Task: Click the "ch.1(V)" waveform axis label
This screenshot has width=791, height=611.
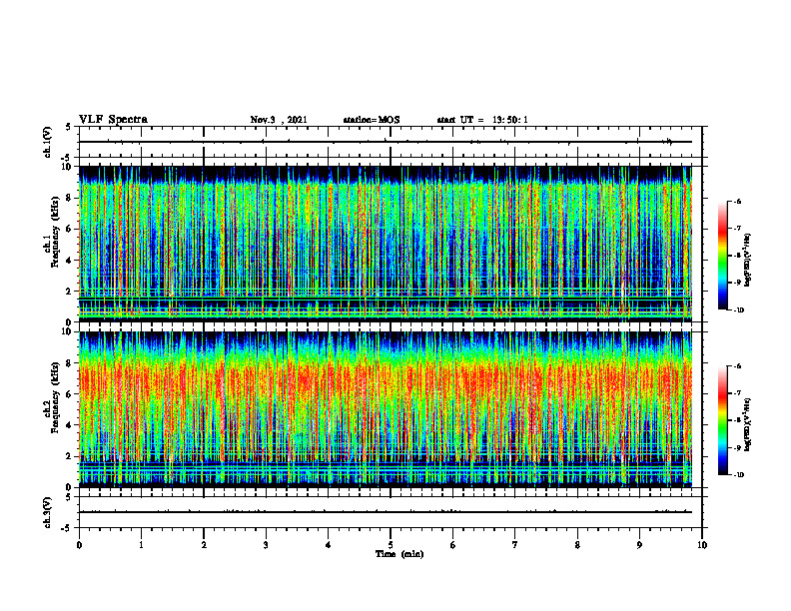Action: 47,142
